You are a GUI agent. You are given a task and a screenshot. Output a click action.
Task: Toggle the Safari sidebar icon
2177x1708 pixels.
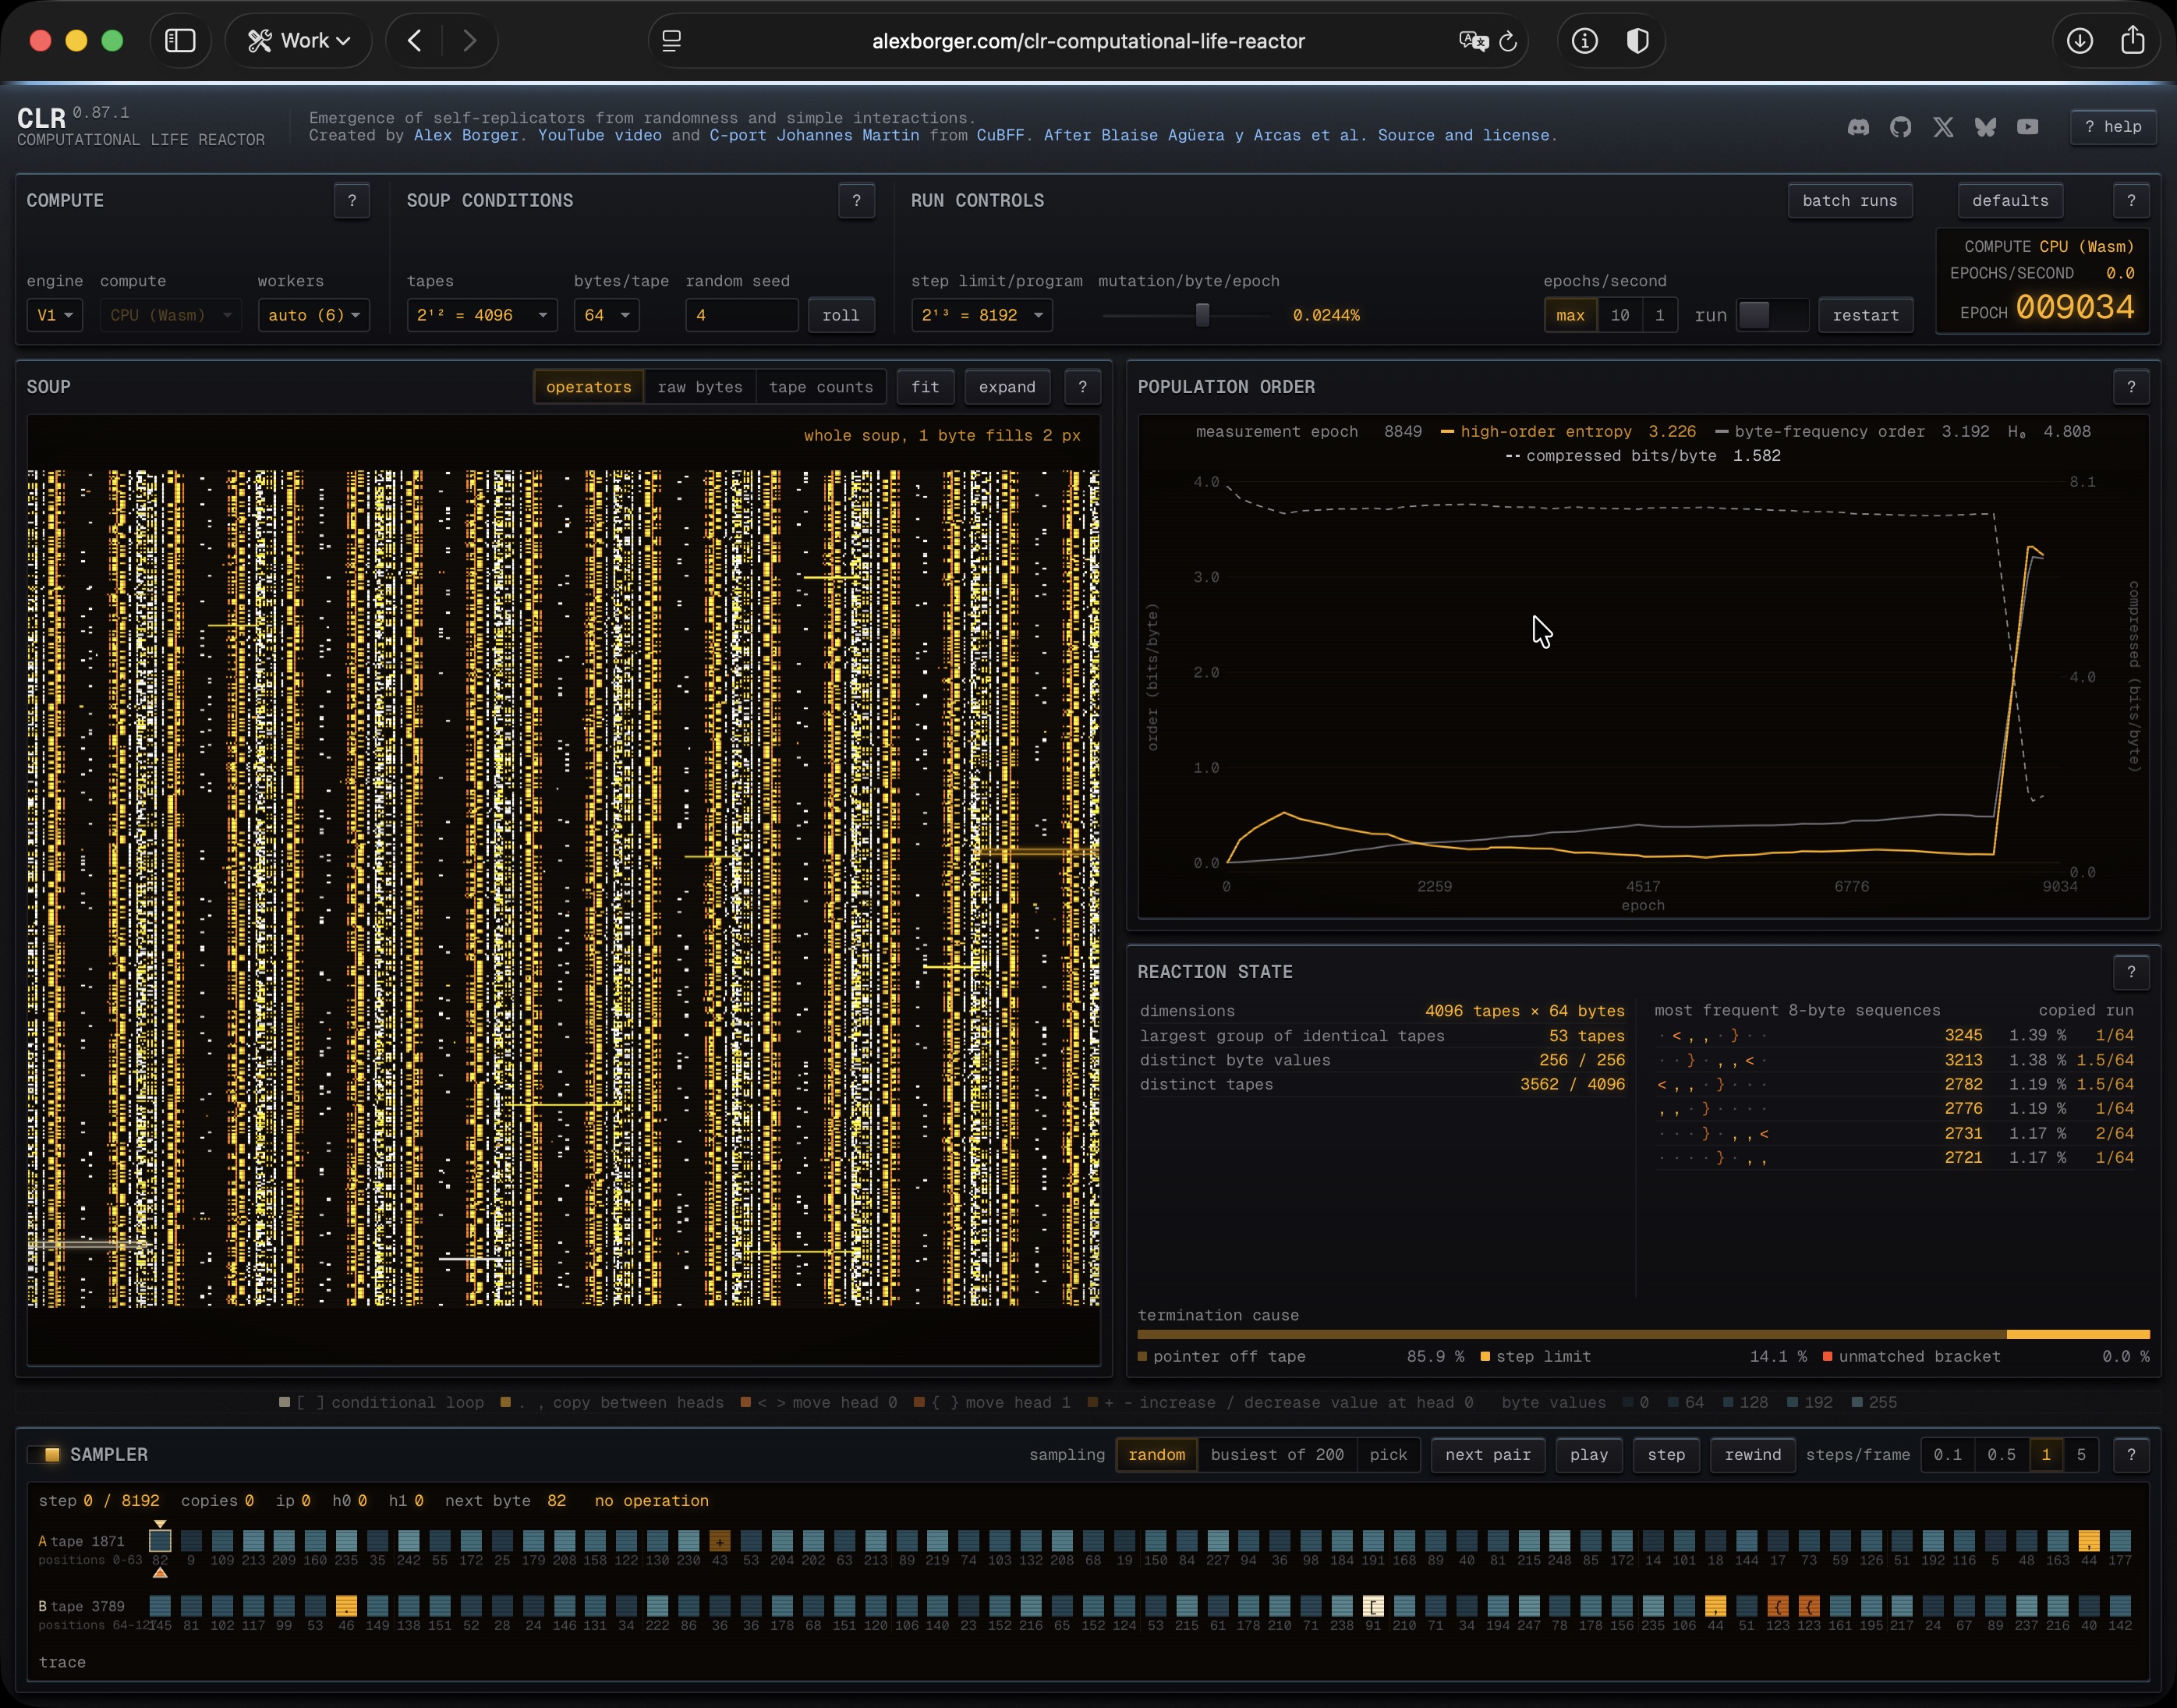click(x=180, y=41)
